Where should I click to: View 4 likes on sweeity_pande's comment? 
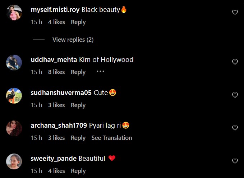[56, 171]
